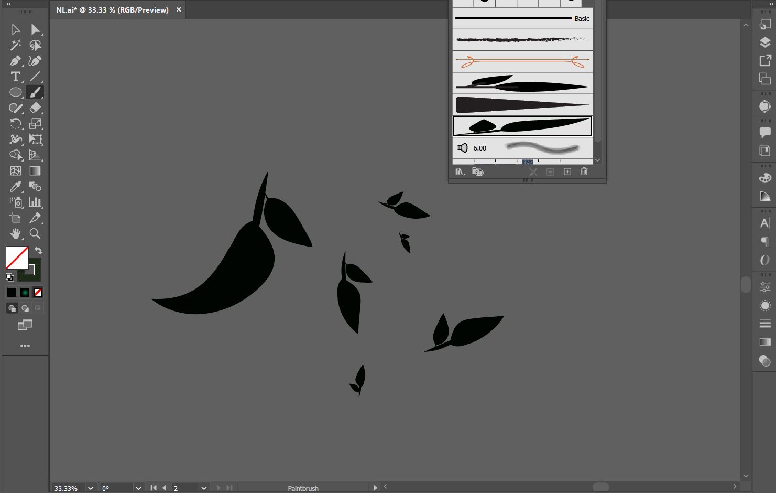Choose the Type tool
Image resolution: width=776 pixels, height=493 pixels.
pos(15,77)
